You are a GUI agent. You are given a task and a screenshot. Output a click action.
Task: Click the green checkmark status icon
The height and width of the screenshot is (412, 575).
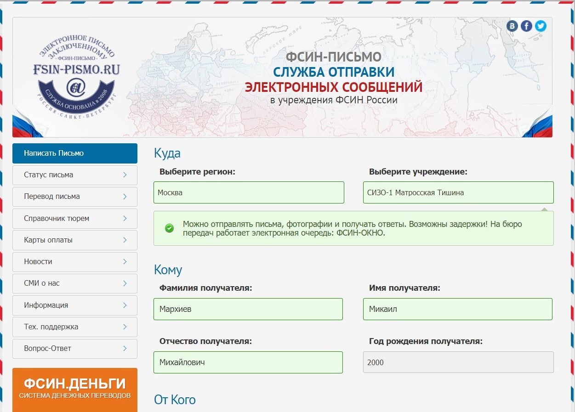coord(170,228)
